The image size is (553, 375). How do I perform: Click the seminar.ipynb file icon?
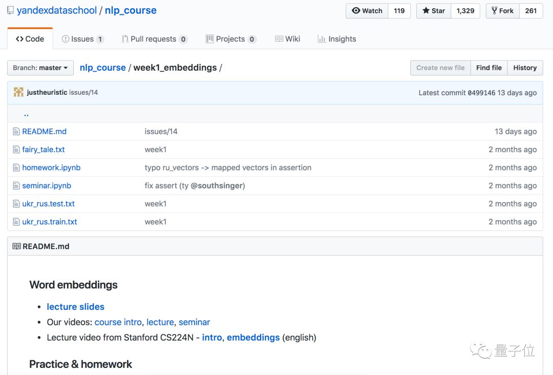pyautogui.click(x=16, y=186)
